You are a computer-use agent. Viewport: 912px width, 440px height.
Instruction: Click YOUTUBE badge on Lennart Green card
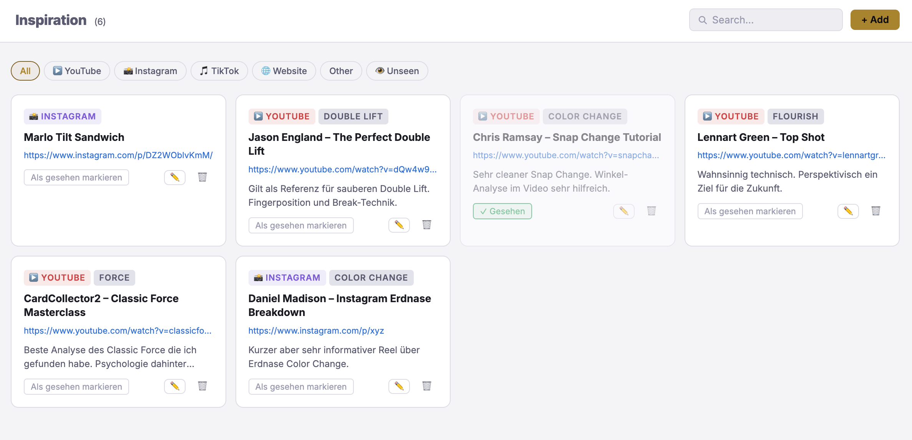[731, 116]
